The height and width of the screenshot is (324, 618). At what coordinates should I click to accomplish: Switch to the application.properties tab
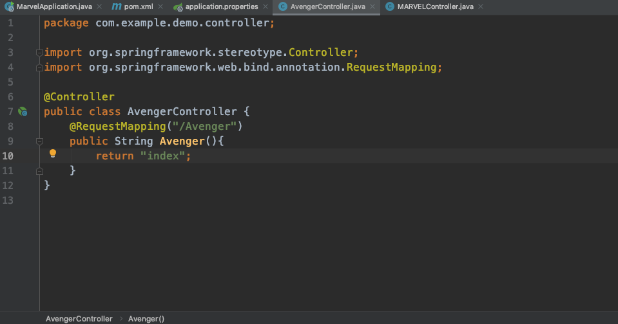[x=222, y=6]
